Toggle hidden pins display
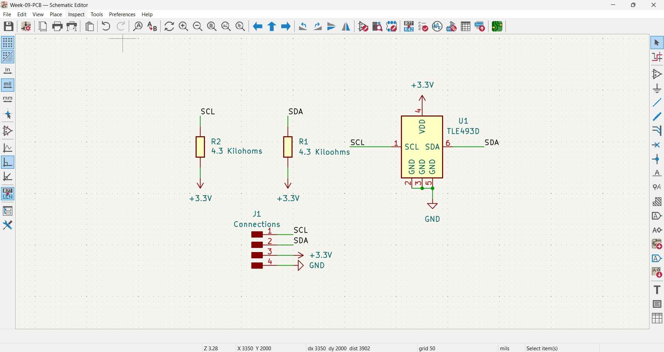The image size is (664, 352). click(x=8, y=131)
